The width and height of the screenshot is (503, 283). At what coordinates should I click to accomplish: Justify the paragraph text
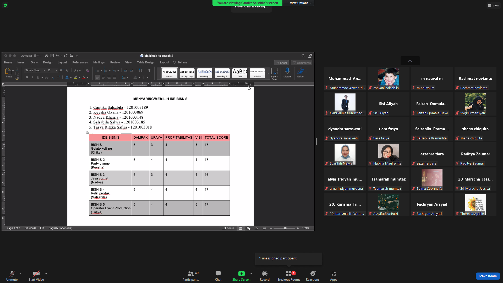[115, 77]
